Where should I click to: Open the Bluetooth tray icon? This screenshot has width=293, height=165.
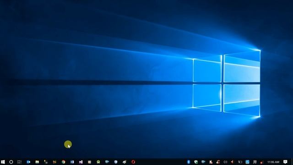(189, 162)
